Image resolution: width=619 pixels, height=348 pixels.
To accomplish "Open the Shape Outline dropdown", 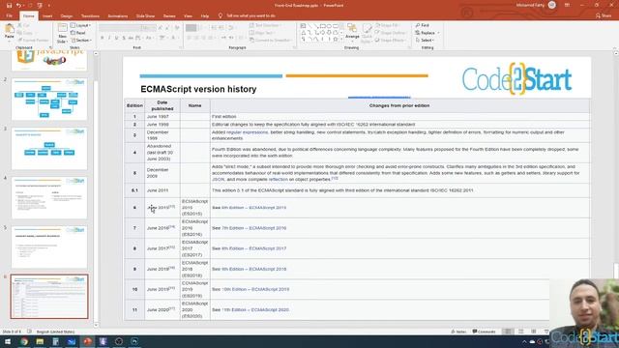I will pos(391,33).
